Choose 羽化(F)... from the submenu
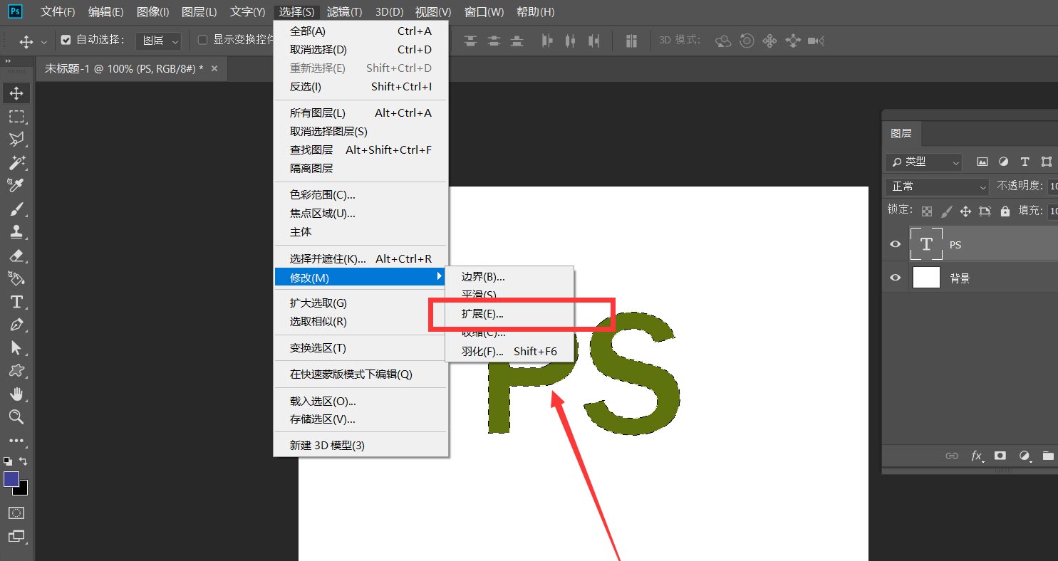 (x=509, y=351)
